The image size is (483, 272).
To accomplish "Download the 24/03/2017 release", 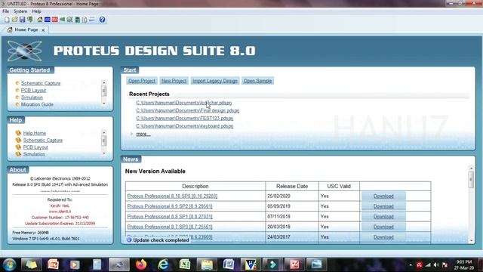I will (383, 236).
